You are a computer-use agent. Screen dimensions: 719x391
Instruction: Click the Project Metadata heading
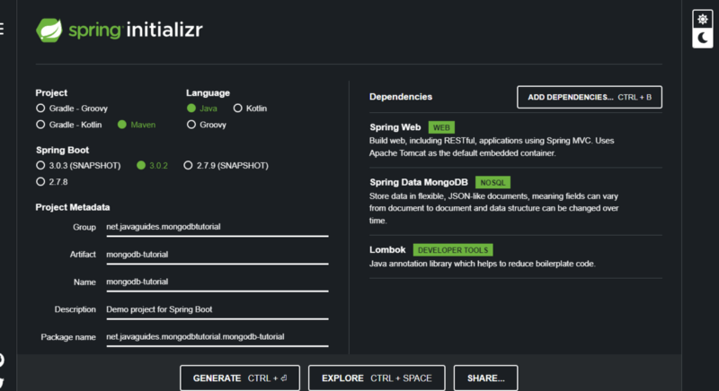coord(73,207)
